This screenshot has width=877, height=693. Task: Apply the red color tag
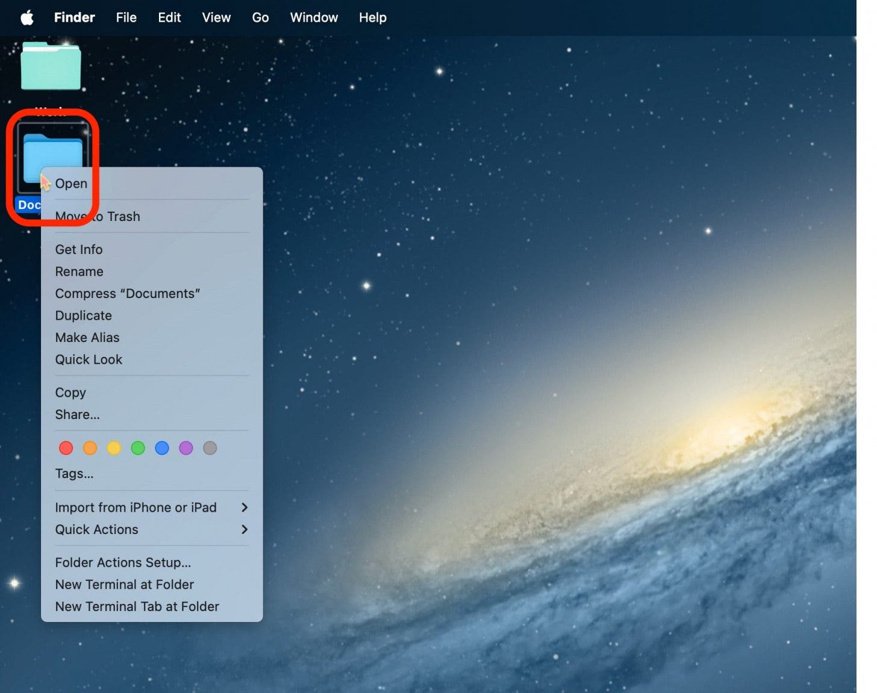point(66,448)
